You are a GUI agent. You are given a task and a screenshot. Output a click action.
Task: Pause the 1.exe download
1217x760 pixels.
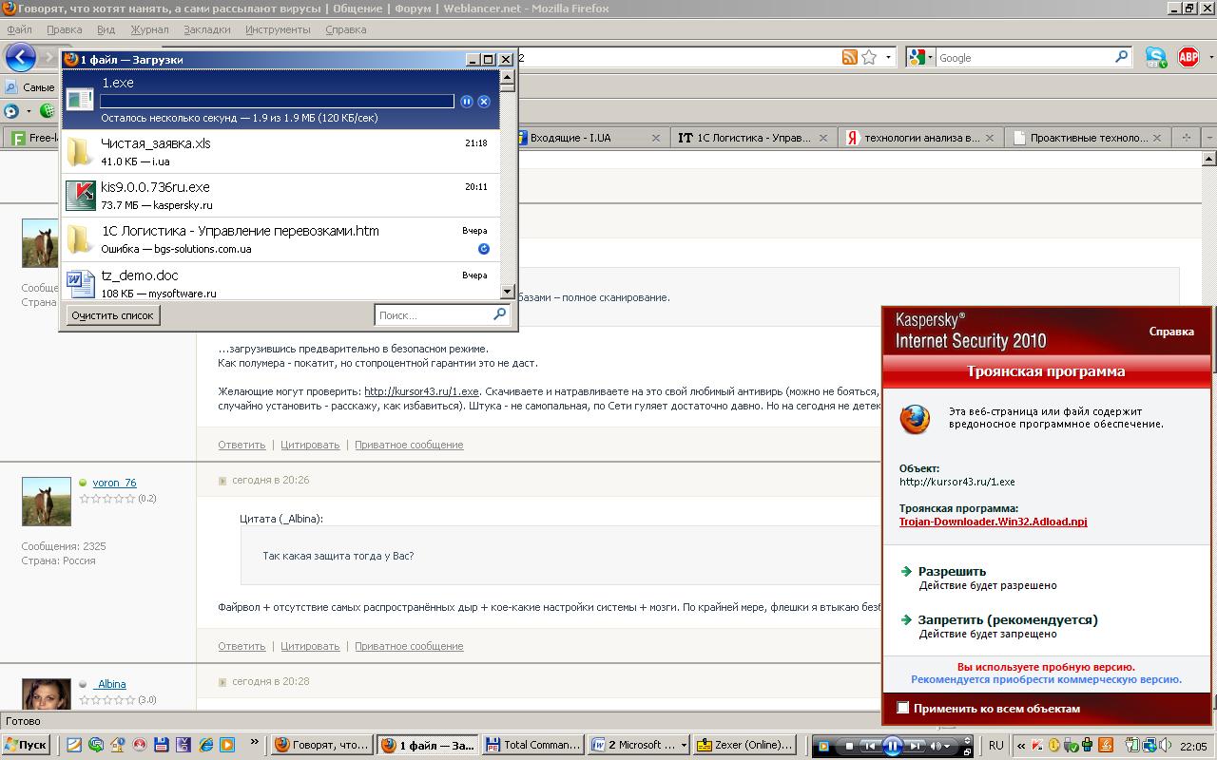[467, 101]
